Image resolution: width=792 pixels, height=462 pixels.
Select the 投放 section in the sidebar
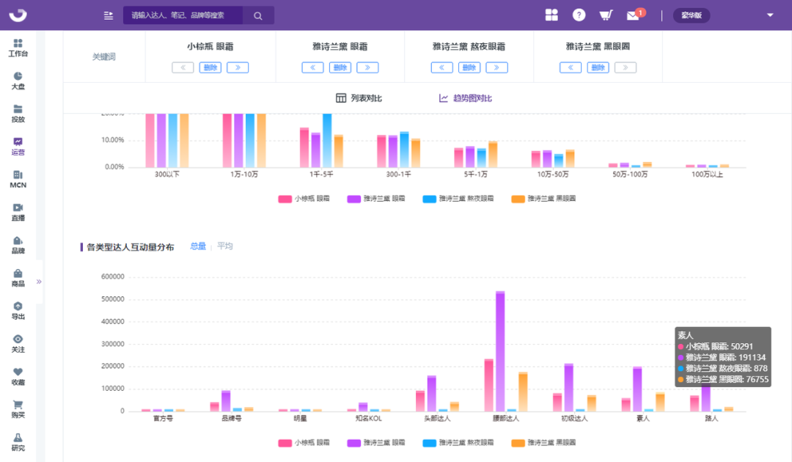point(17,113)
